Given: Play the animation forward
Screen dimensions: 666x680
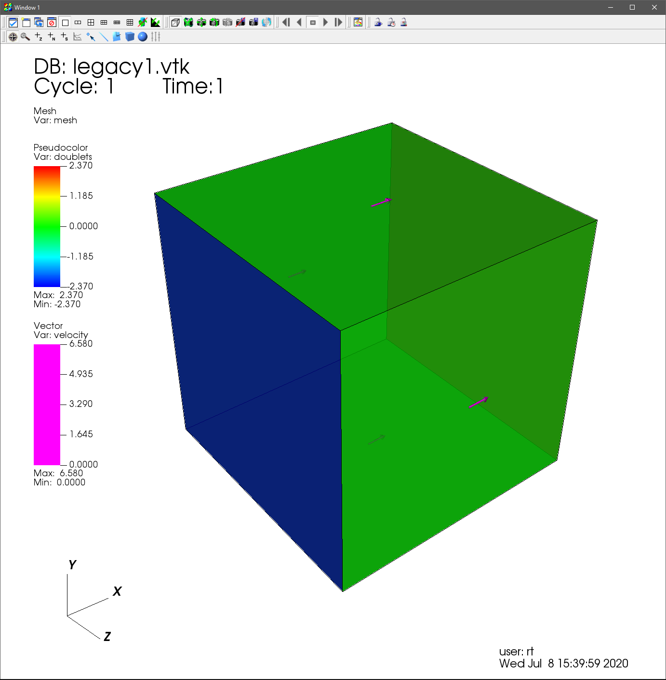Looking at the screenshot, I should pyautogui.click(x=326, y=22).
